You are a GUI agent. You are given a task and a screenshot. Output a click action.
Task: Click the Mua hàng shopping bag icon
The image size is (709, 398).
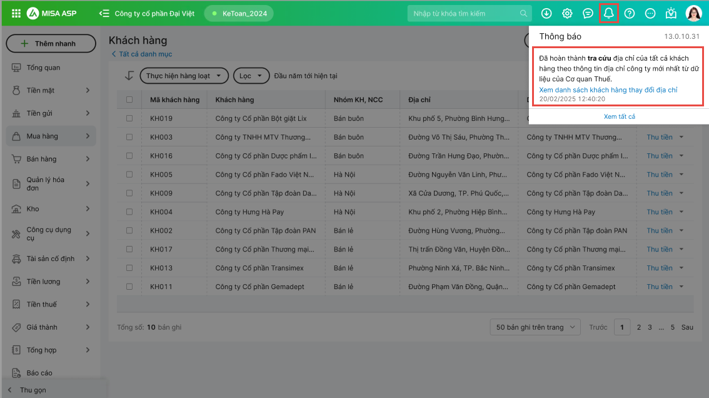click(16, 136)
